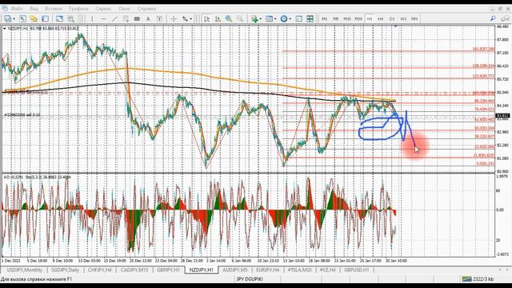
Task: Switch to EURJPY,H4 chart tab
Action: 268,270
